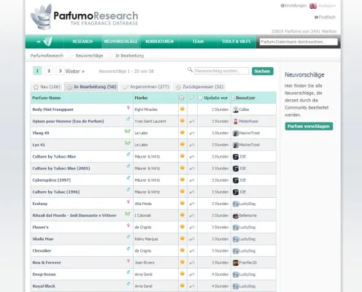Click Callas user avatar
Image resolution: width=362 pixels, height=292 pixels.
(x=235, y=109)
